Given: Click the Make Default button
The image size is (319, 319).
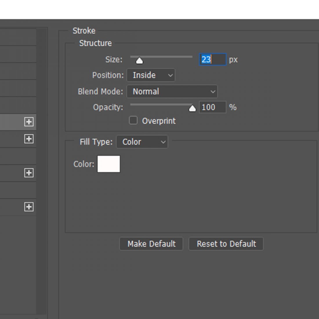Looking at the screenshot, I should (151, 244).
